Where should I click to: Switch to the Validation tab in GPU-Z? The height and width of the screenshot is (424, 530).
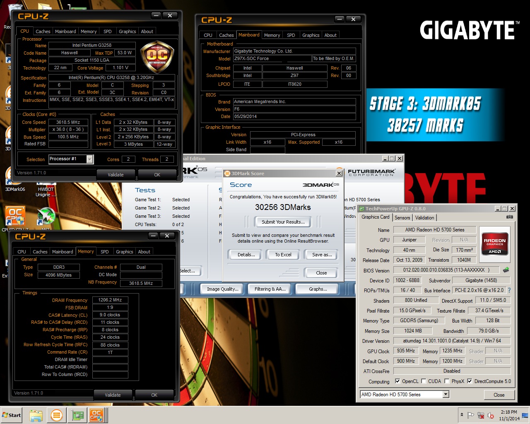[425, 218]
